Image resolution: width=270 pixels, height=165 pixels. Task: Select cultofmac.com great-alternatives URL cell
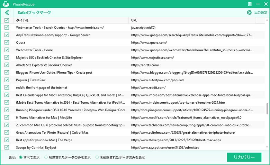tap(183, 133)
